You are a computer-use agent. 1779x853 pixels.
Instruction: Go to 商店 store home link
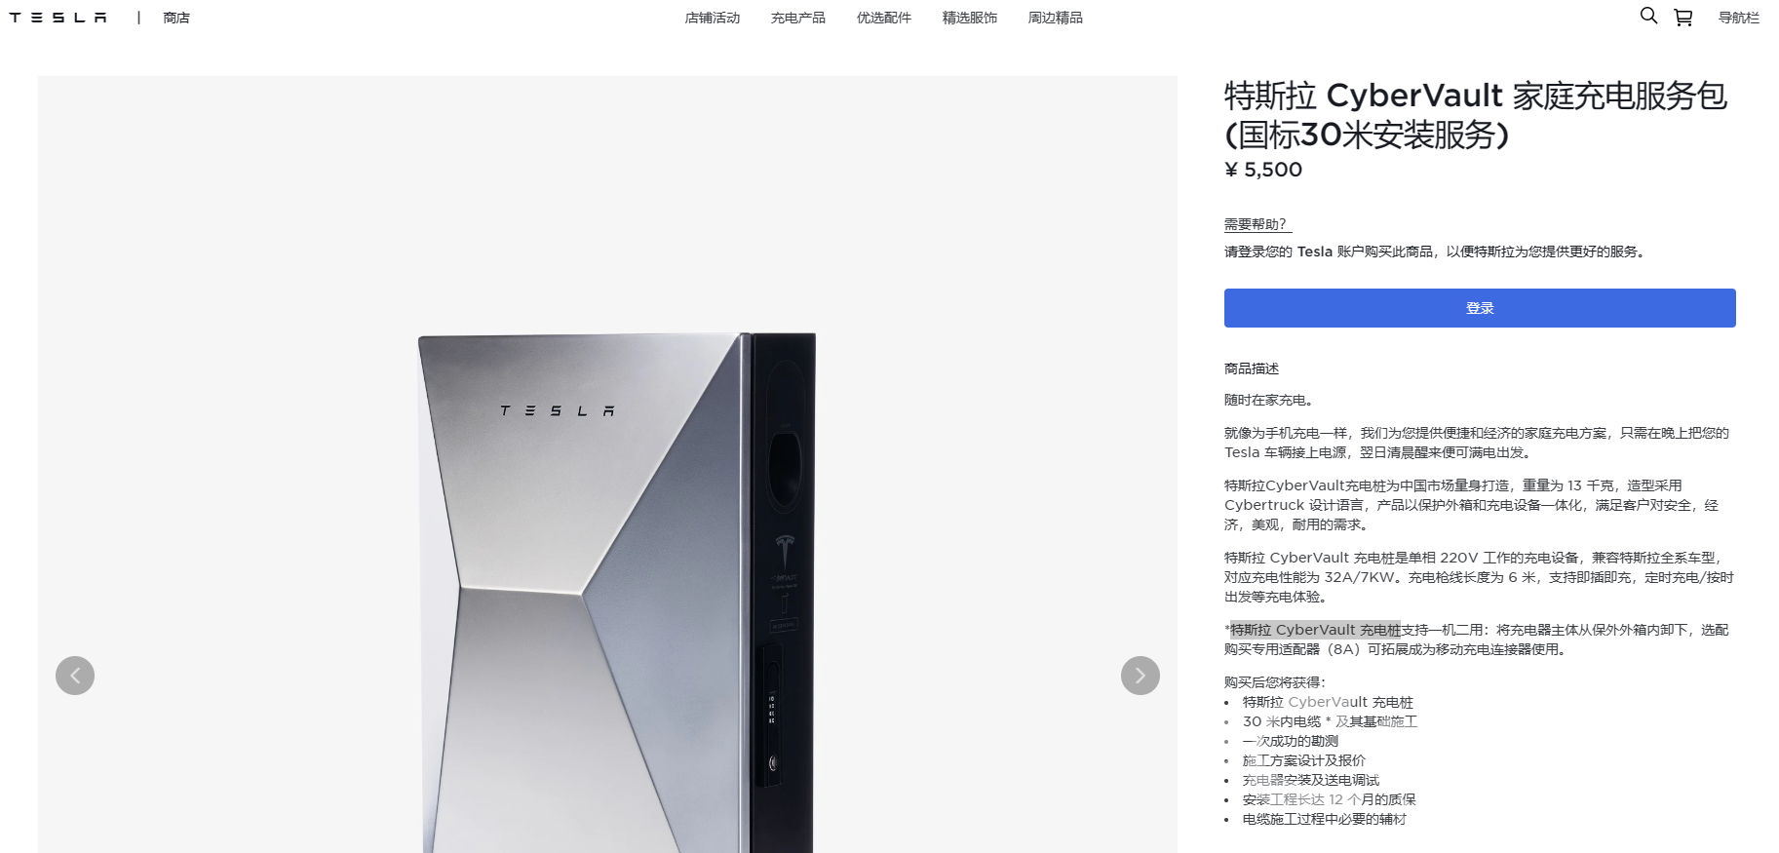click(176, 18)
